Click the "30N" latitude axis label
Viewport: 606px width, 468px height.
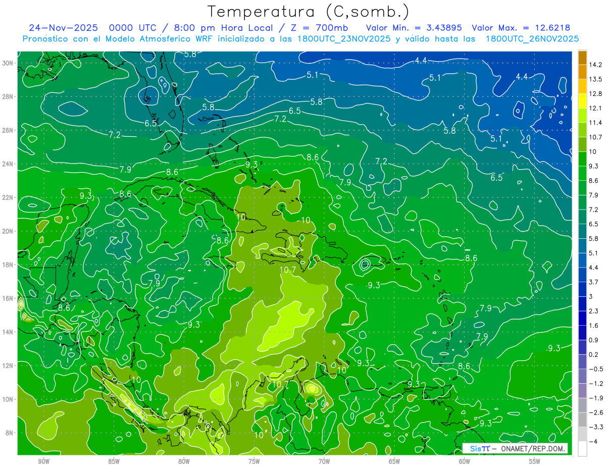(x=8, y=63)
